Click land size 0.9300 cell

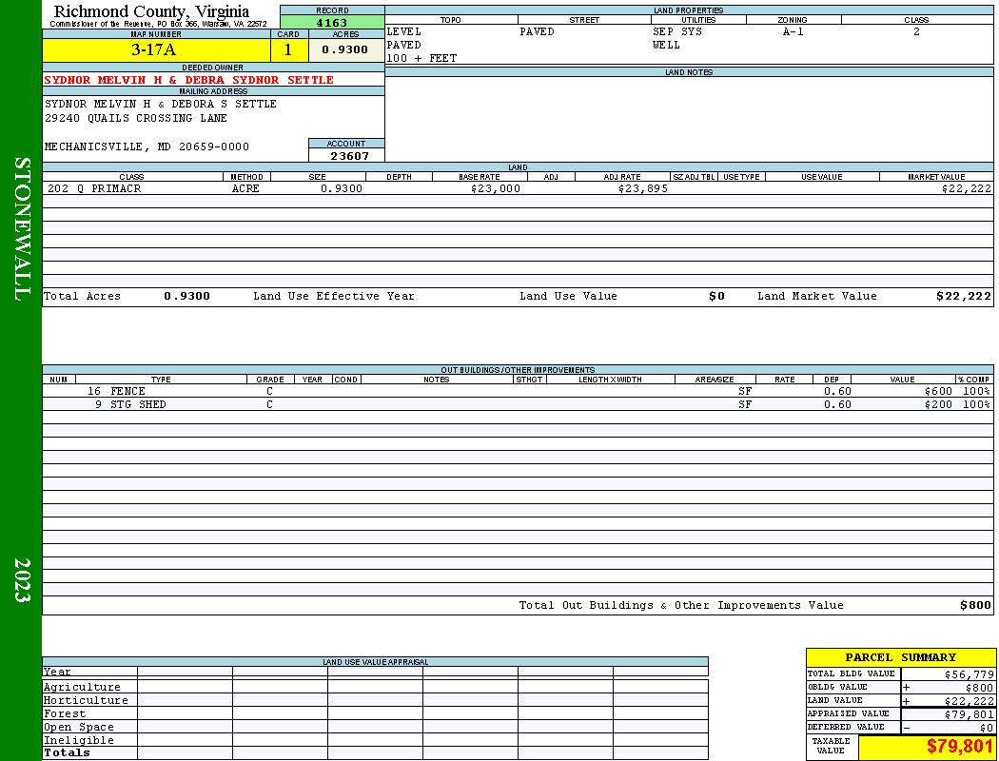coord(342,188)
